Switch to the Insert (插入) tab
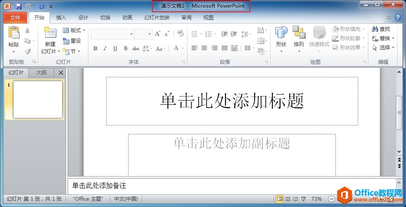The image size is (406, 207). 61,18
